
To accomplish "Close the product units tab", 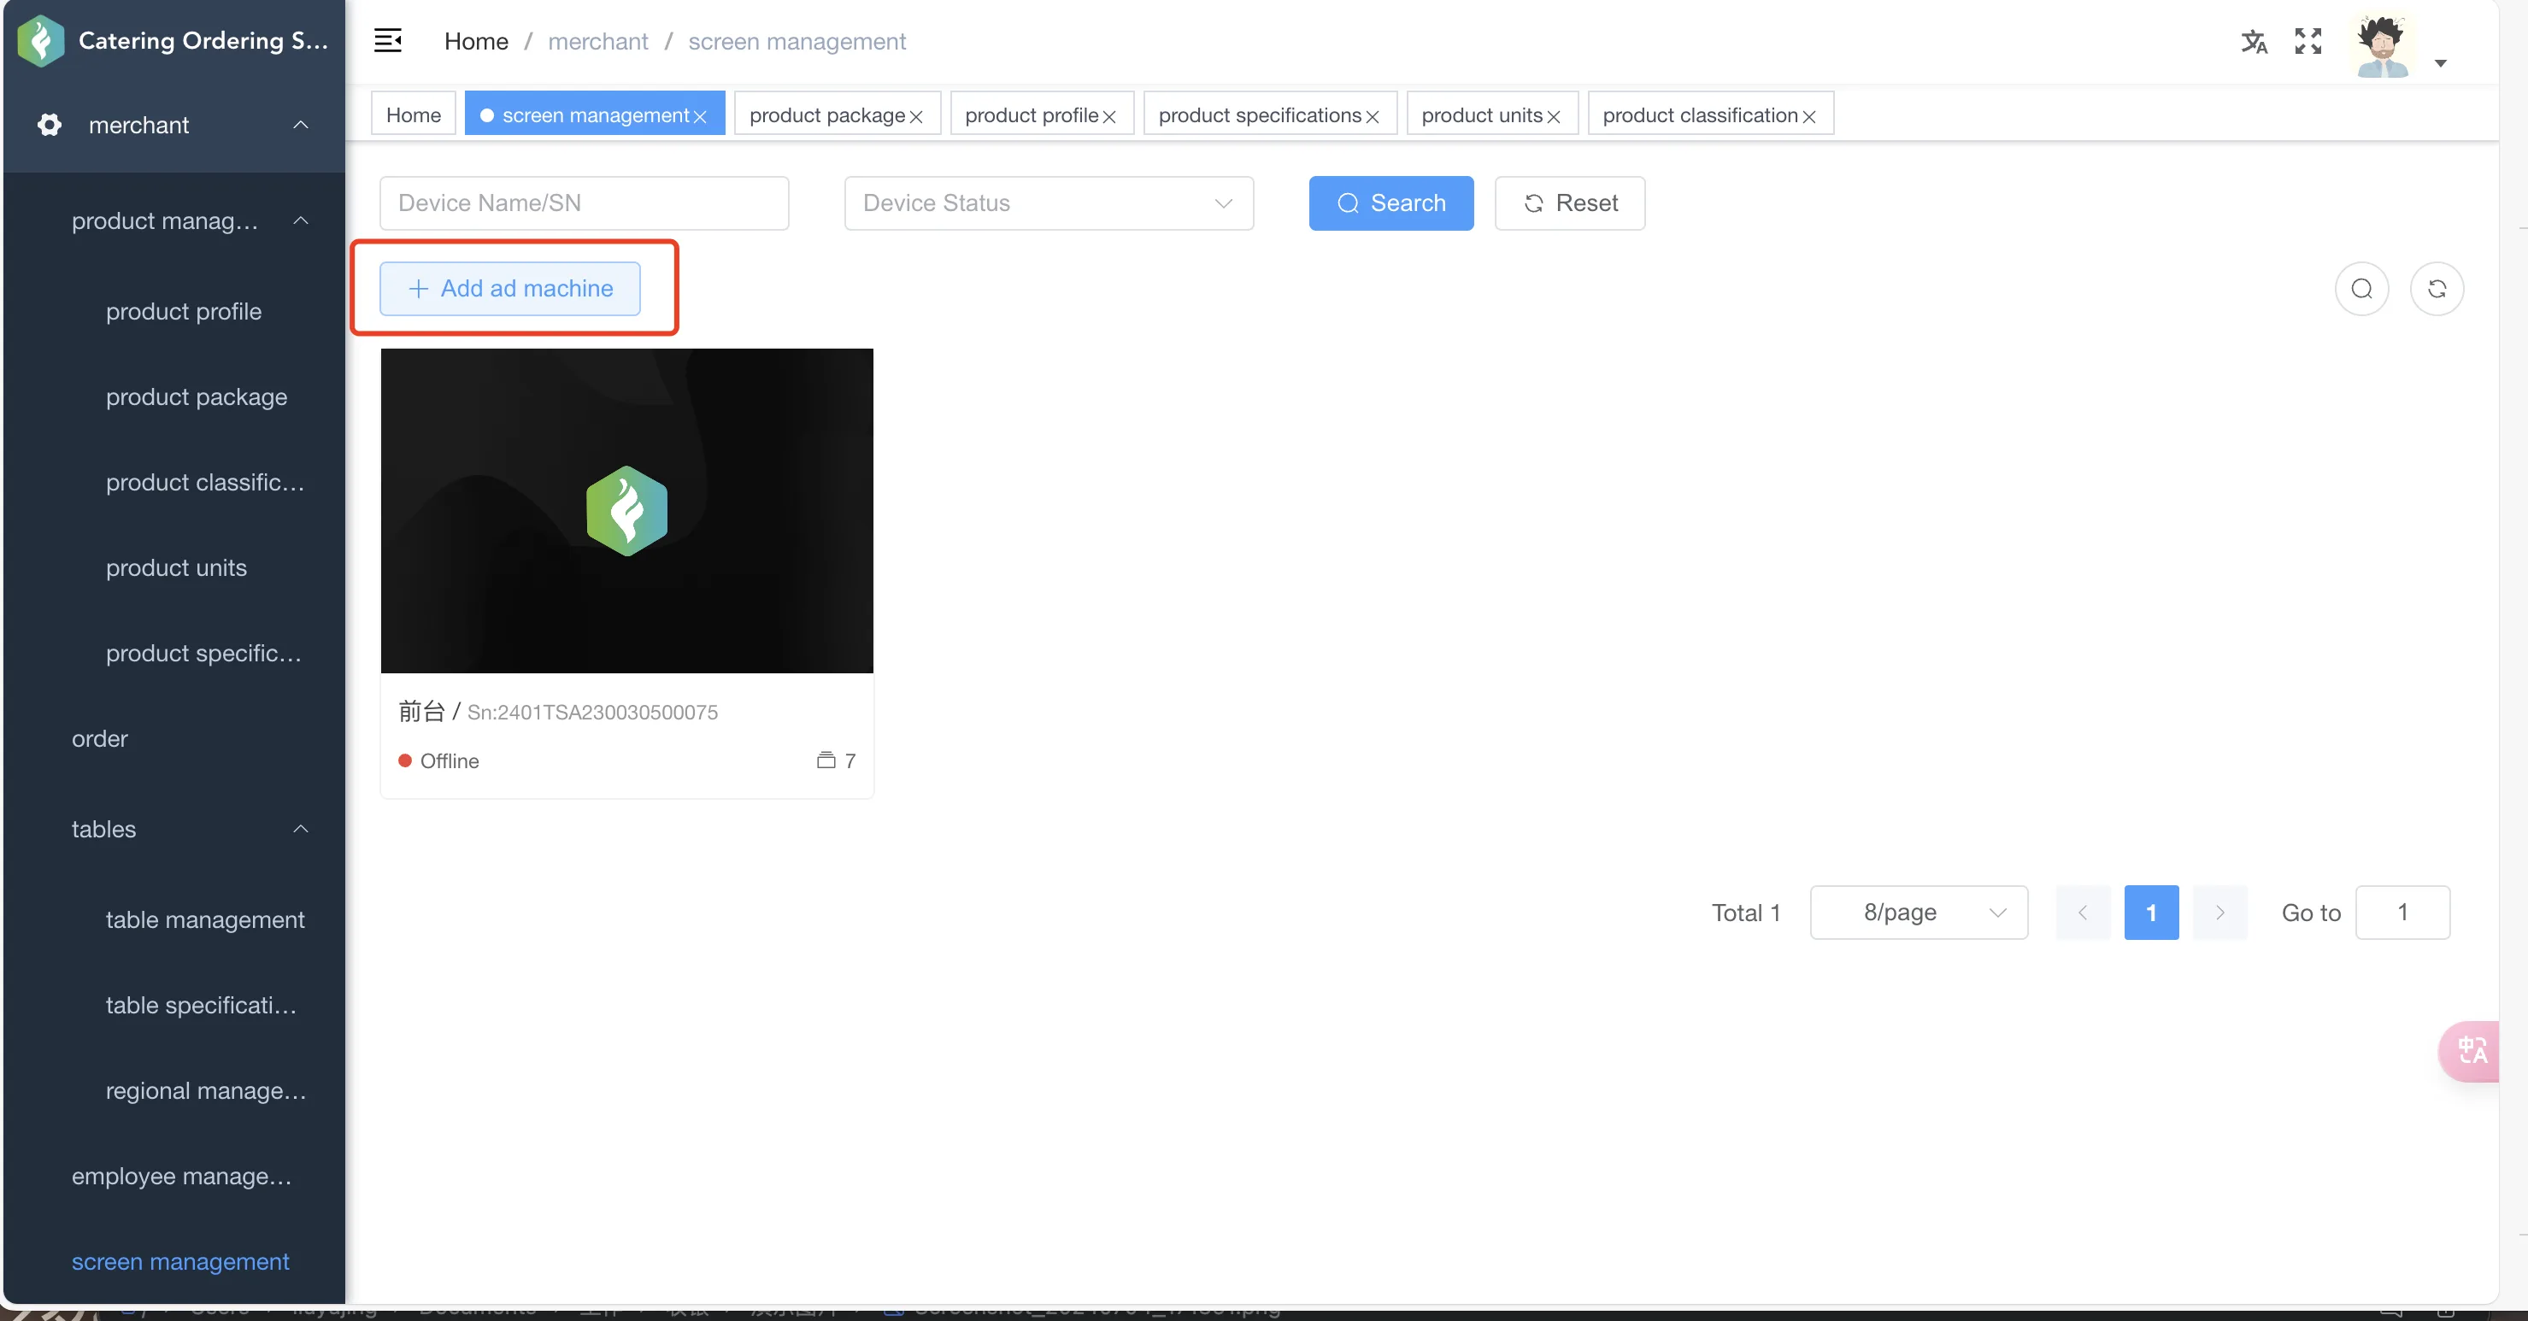I will click(1554, 117).
